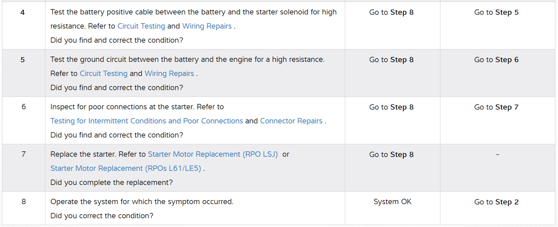This screenshot has height=227, width=558.
Task: Open Testing for Intermittent Conditions and Poor Connections
Action: tap(147, 121)
